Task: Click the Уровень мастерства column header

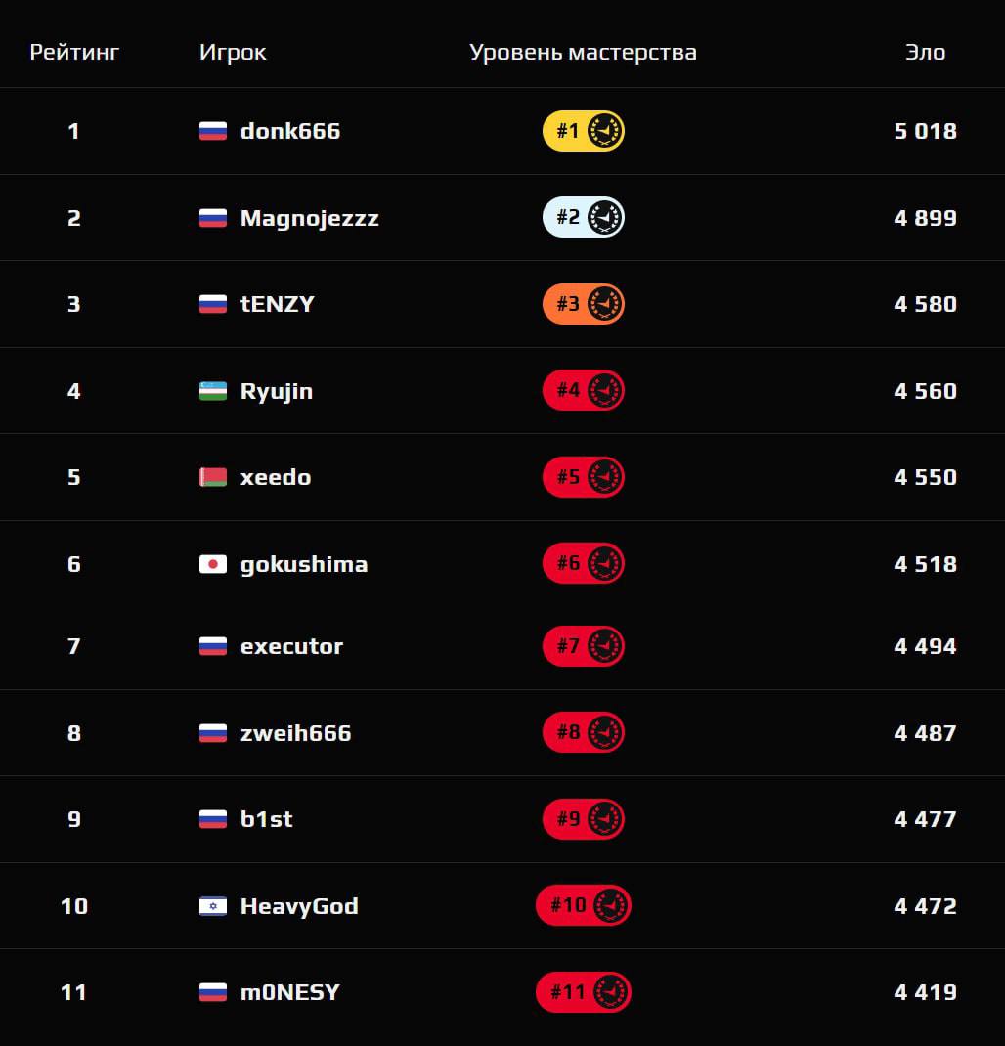Action: (x=583, y=53)
